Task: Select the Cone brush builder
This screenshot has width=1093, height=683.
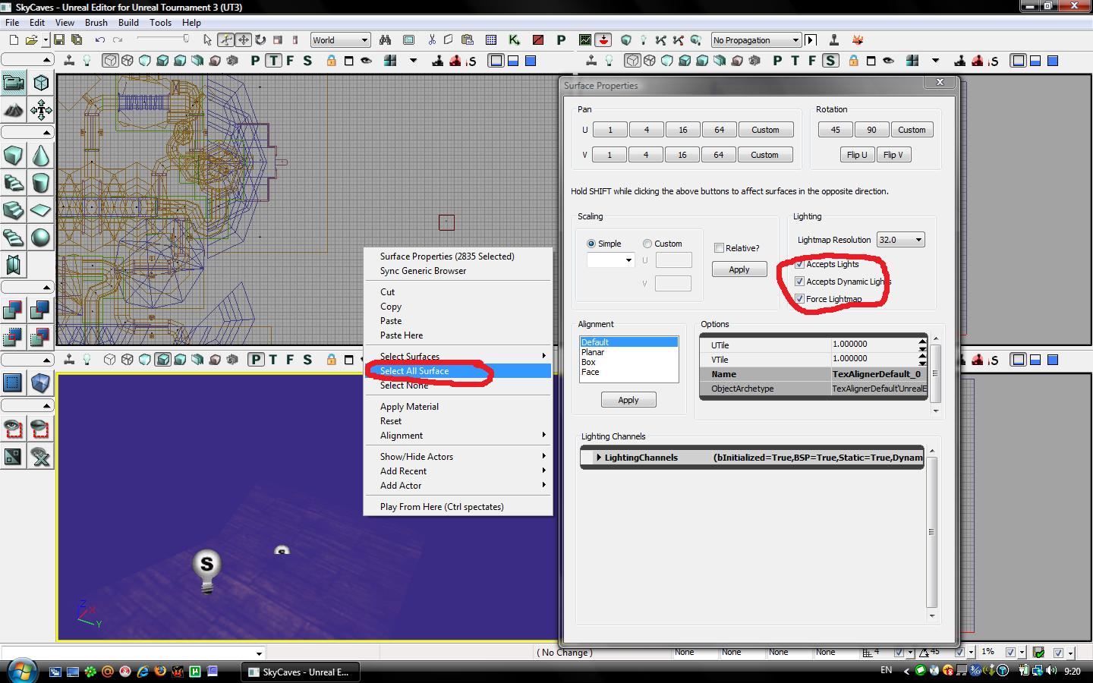Action: tap(41, 157)
